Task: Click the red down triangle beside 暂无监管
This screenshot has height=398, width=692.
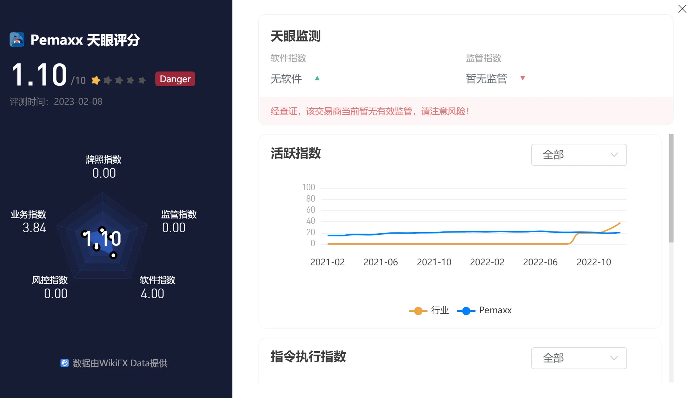Action: click(x=522, y=78)
